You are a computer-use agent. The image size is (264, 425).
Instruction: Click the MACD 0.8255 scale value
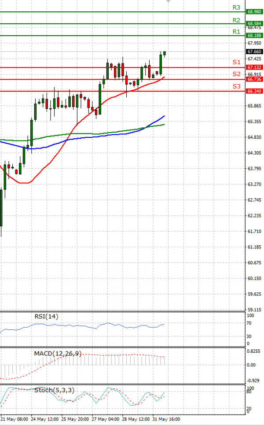point(253,351)
